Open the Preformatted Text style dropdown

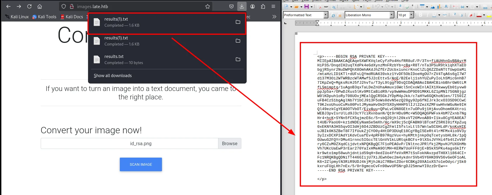coord(326,15)
